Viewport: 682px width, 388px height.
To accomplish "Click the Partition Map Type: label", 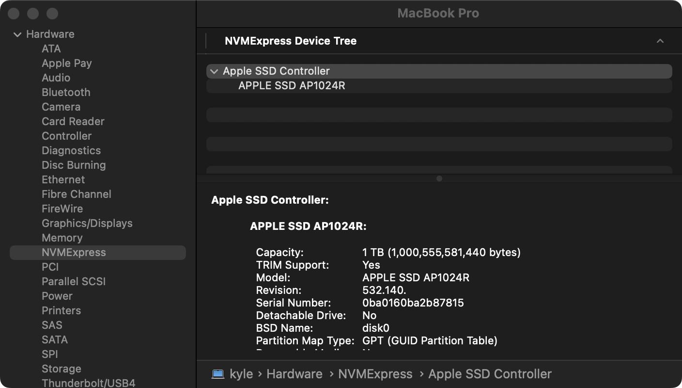I will coord(305,340).
